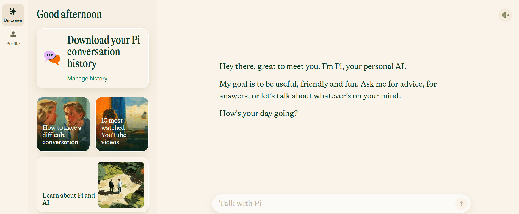Open "Download your Pi conversation history" heading
This screenshot has height=214, width=519.
(x=103, y=52)
